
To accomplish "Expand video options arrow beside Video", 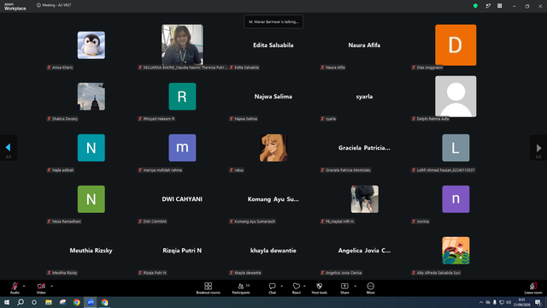I will point(51,286).
